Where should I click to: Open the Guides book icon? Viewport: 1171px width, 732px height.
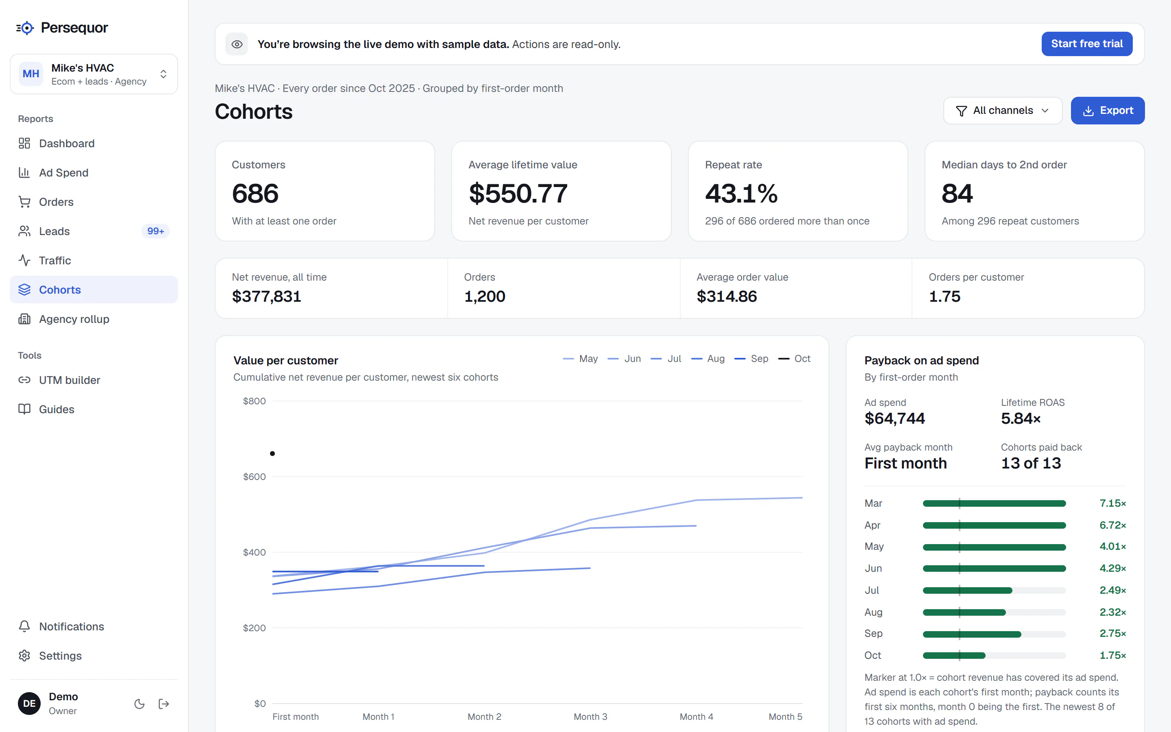coord(24,409)
